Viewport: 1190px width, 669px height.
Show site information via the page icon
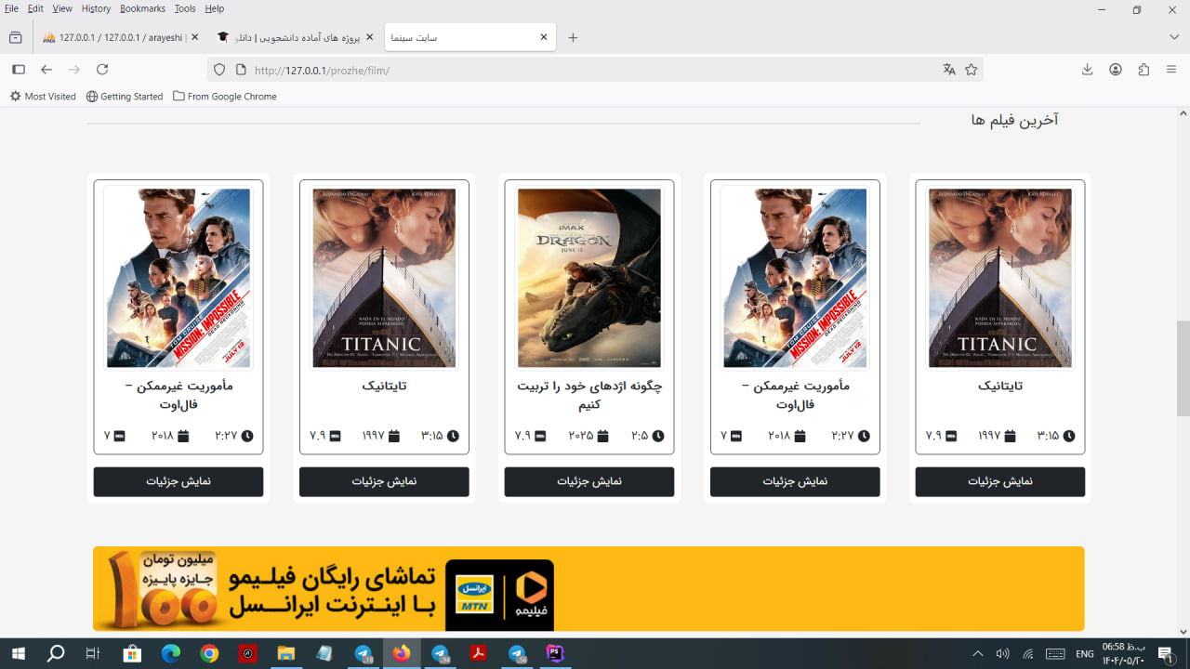point(240,70)
